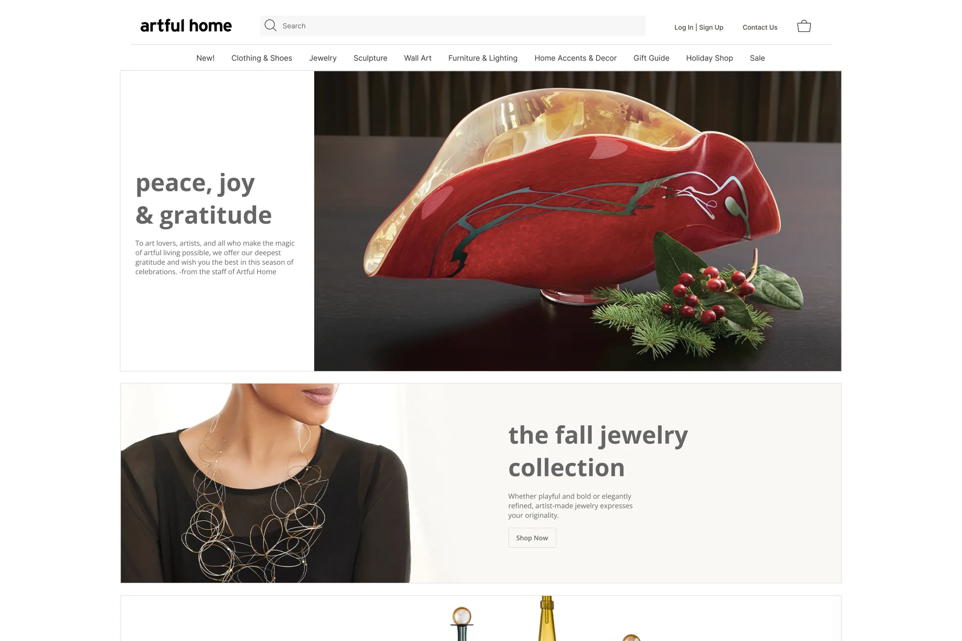This screenshot has width=962, height=641.
Task: Open the Log In link
Action: point(683,27)
